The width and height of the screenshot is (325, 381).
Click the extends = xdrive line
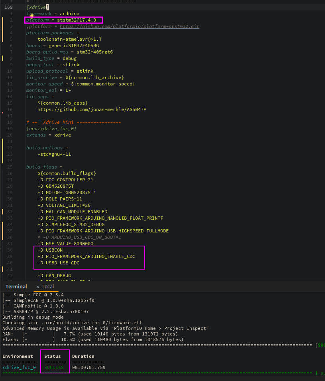48,135
